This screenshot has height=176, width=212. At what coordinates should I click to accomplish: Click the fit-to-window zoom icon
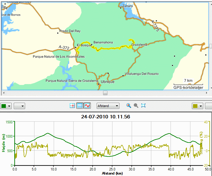143,105
